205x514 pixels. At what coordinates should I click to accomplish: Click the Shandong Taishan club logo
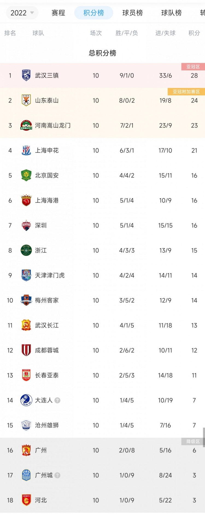[26, 100]
